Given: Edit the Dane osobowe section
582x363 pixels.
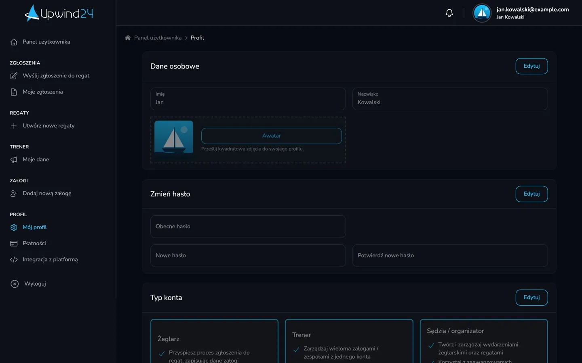Looking at the screenshot, I should 531,66.
